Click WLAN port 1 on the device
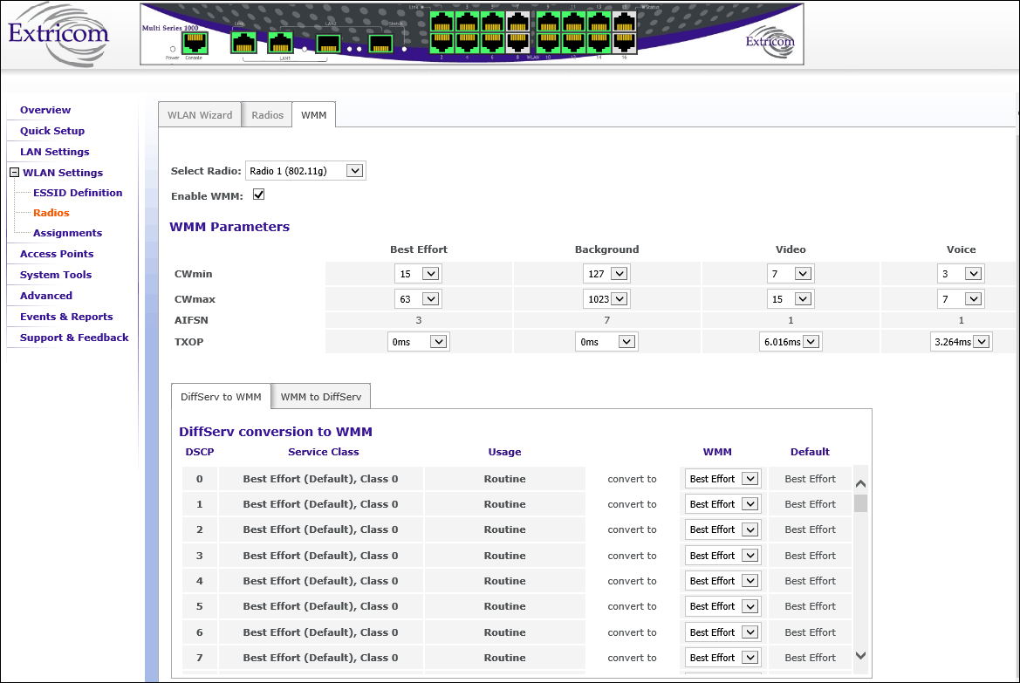The image size is (1020, 683). [x=442, y=22]
